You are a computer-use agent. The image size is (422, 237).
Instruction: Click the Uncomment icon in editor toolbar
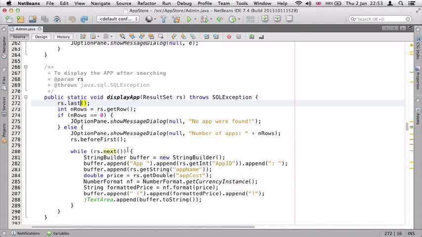(x=261, y=37)
